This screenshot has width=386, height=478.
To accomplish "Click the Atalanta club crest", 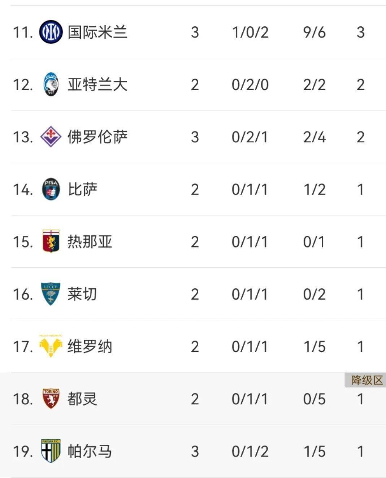I will 51,85.
